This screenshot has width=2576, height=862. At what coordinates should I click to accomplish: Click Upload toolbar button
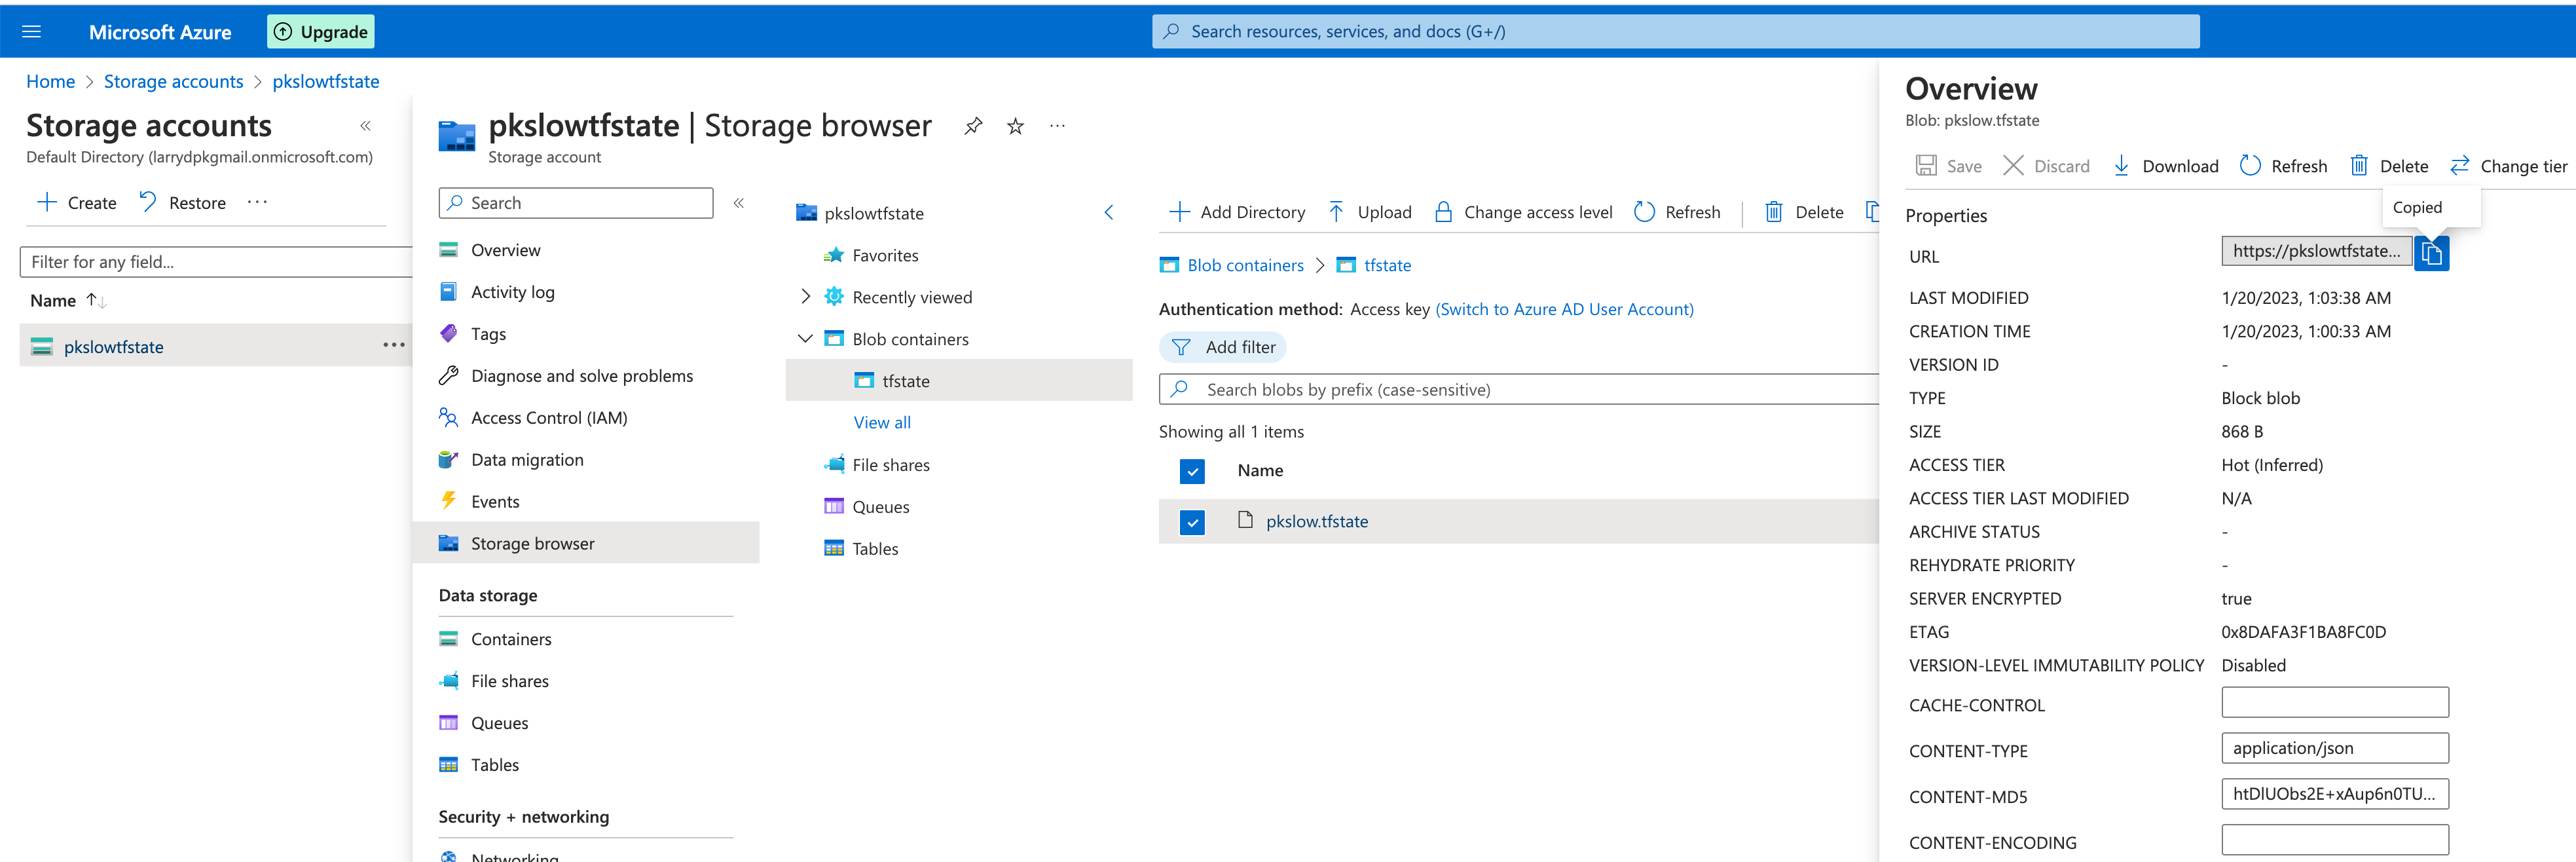[1369, 212]
